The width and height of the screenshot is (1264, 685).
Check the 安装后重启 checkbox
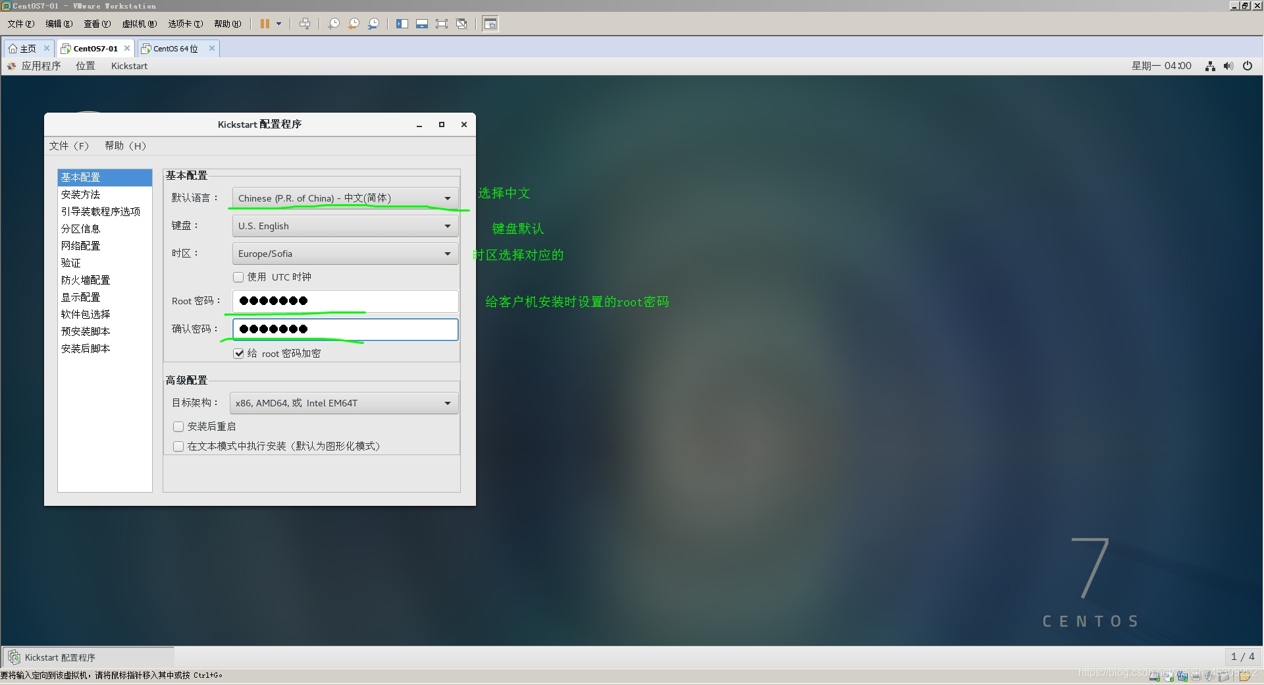click(178, 427)
